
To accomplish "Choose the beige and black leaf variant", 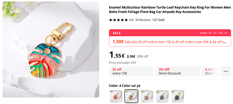I will tap(147, 96).
